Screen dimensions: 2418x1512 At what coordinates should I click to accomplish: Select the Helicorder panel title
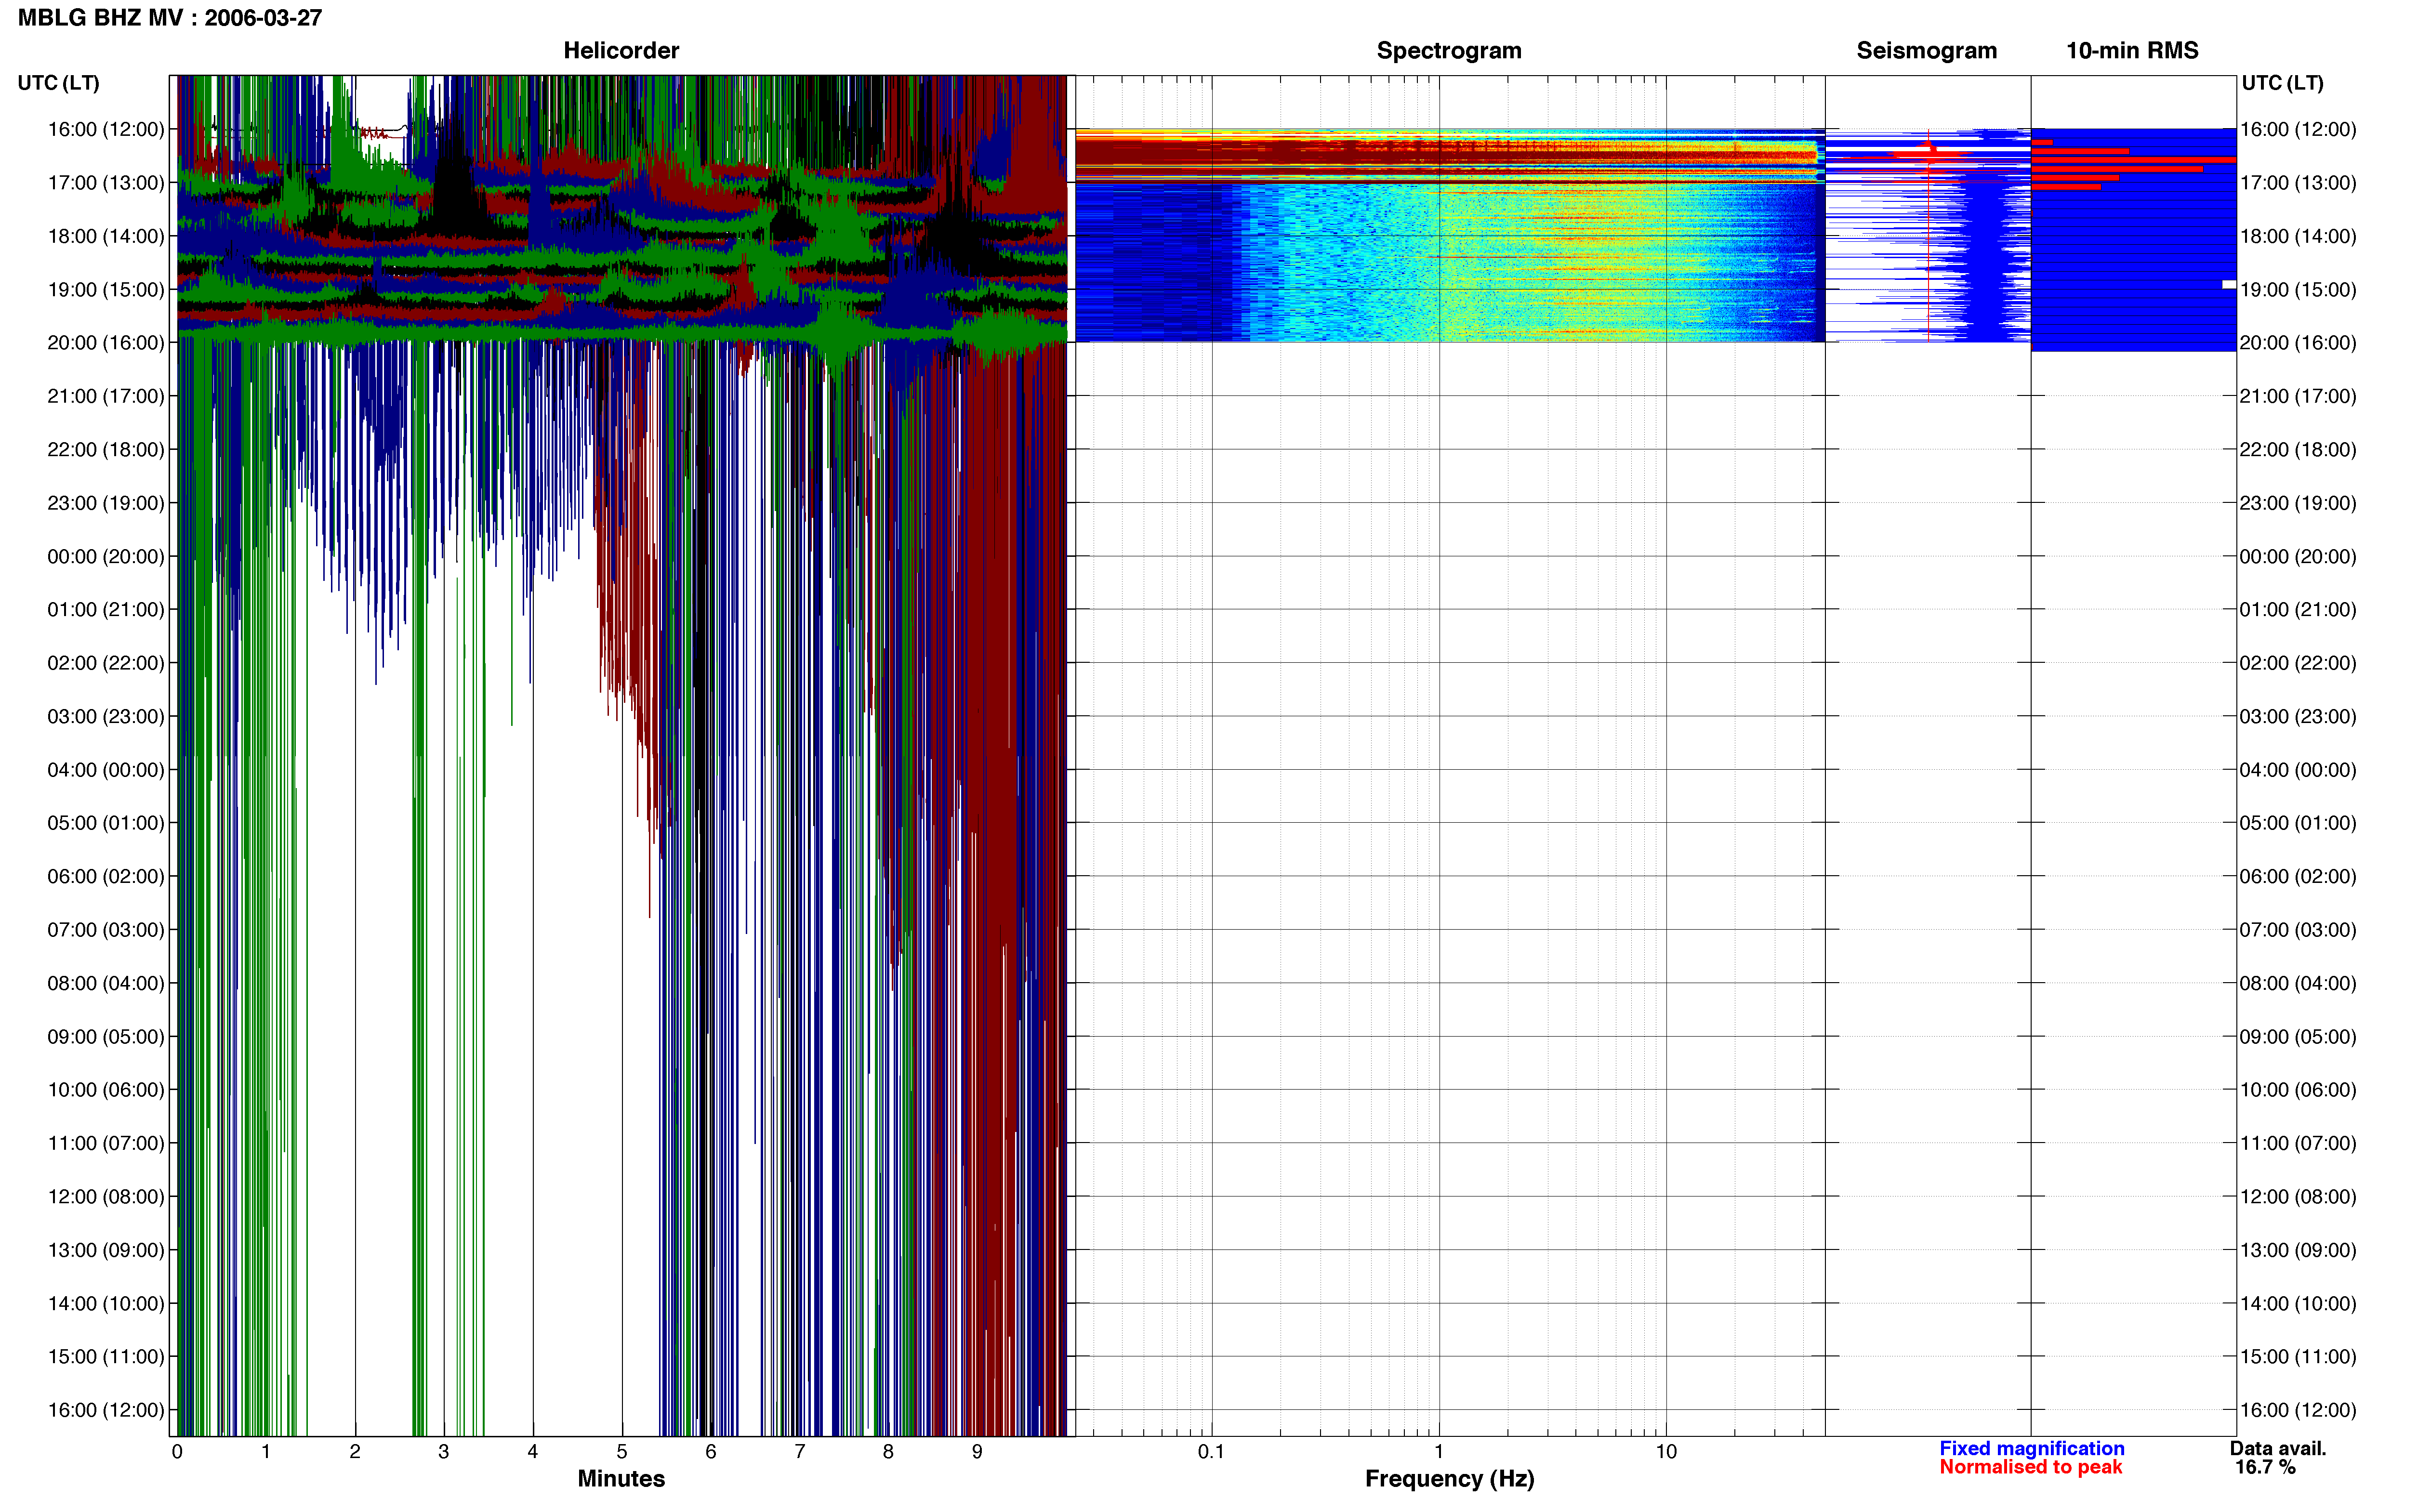pyautogui.click(x=621, y=50)
